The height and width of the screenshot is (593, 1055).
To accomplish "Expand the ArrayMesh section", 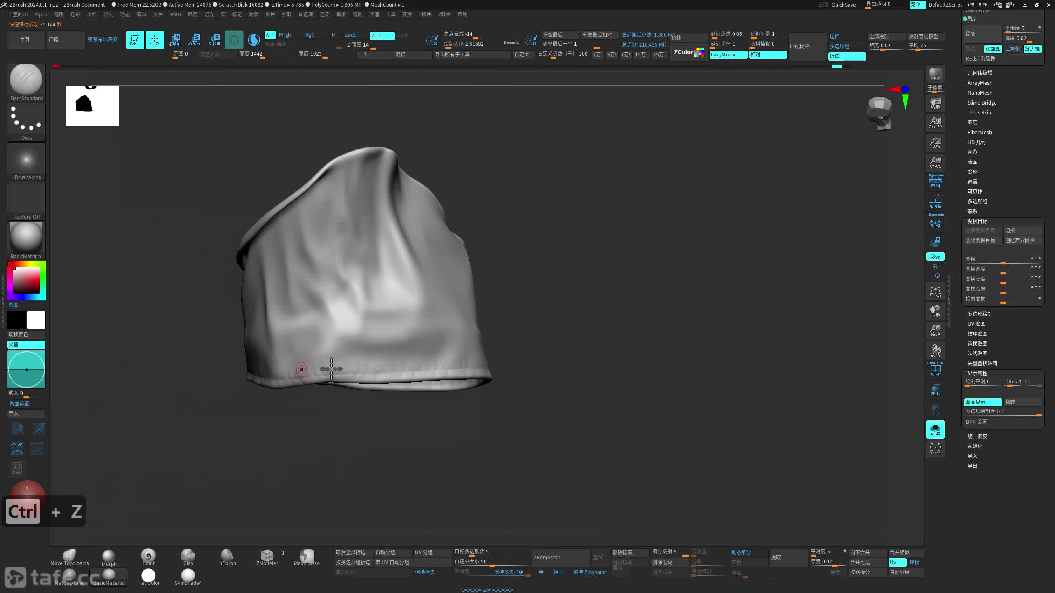I will pyautogui.click(x=980, y=83).
